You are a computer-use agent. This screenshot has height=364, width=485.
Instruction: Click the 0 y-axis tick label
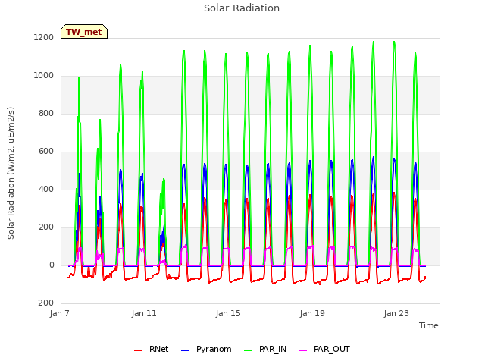[52, 265]
